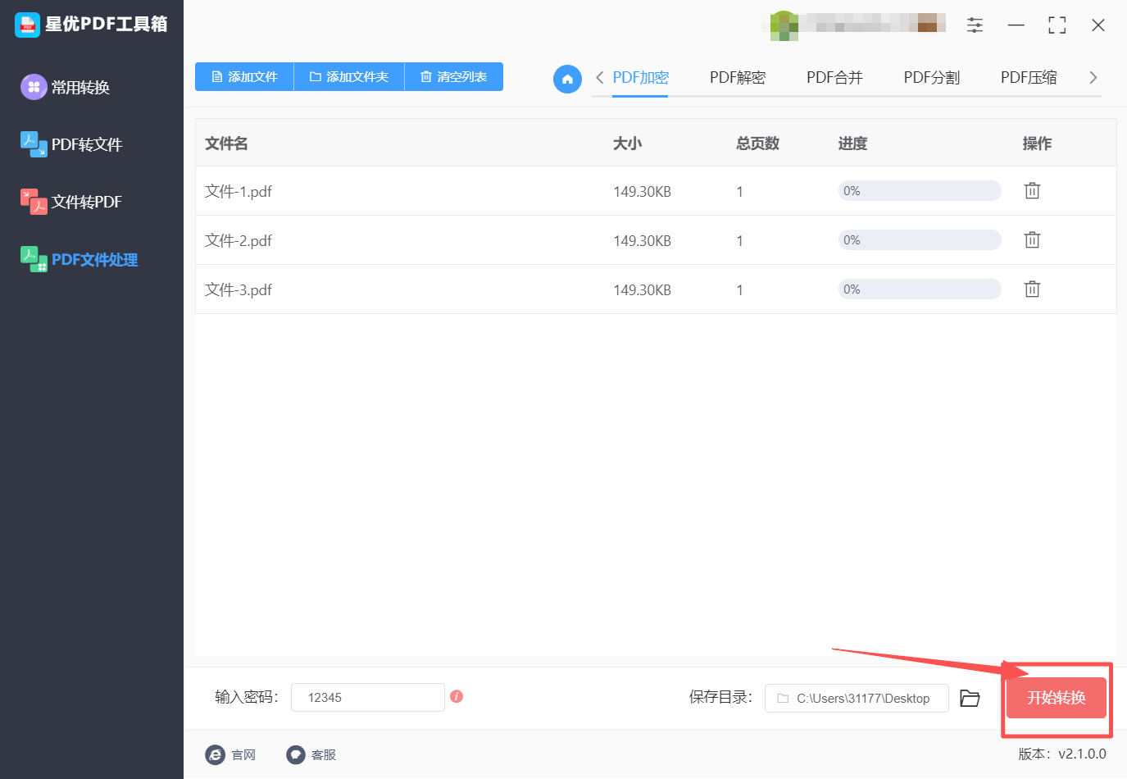Select the 文件-3.pdf file name

pos(239,290)
